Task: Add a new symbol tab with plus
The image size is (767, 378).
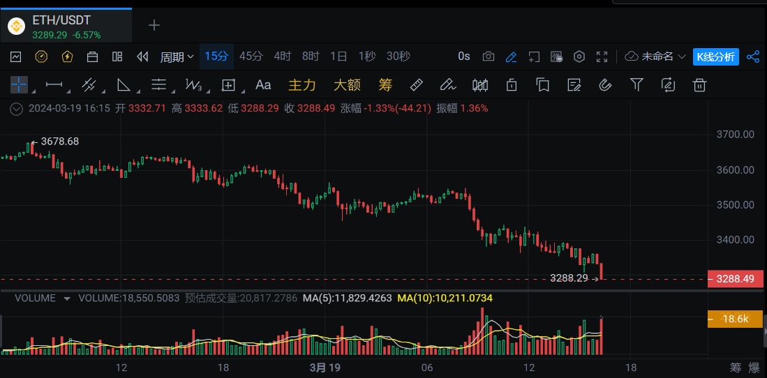Action: pyautogui.click(x=154, y=25)
